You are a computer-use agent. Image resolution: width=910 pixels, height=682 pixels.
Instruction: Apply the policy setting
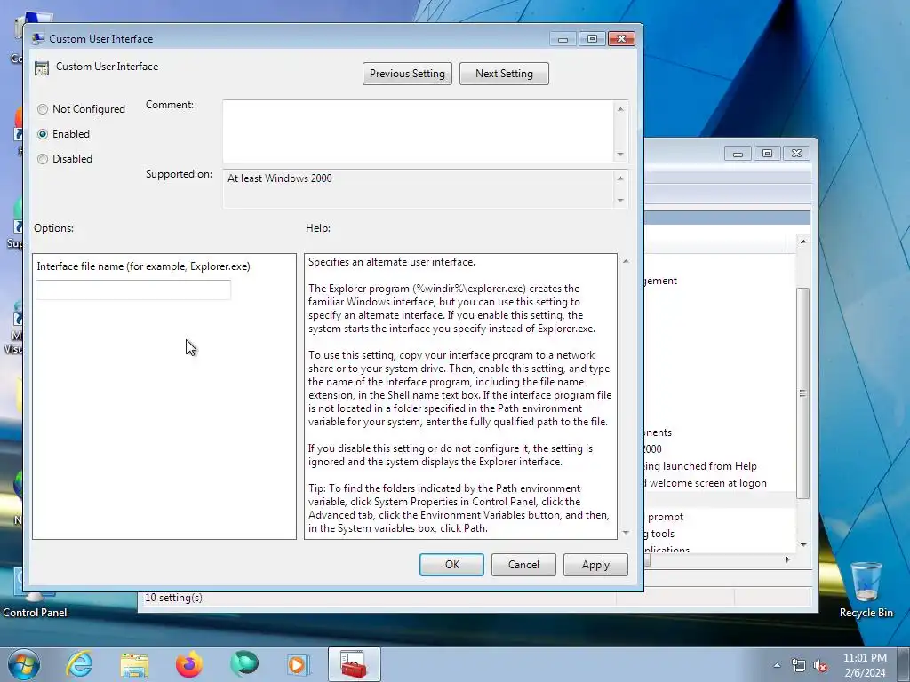[595, 564]
